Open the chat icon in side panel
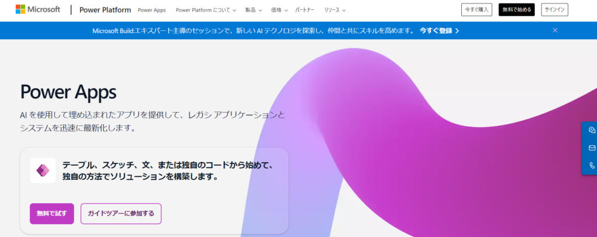This screenshot has width=597, height=237. (592, 130)
